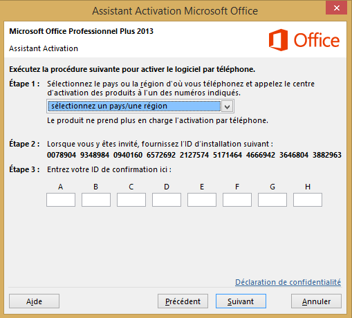Proceed with the Suivant button
The image size is (352, 318).
click(x=241, y=301)
